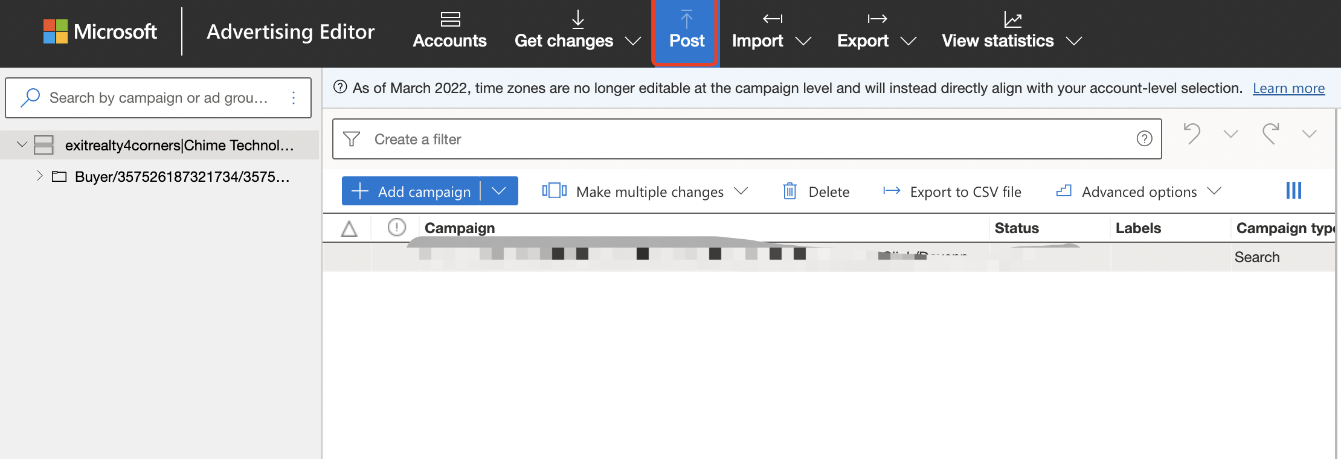
Task: Expand the Buyer campaign tree item
Action: 39,176
